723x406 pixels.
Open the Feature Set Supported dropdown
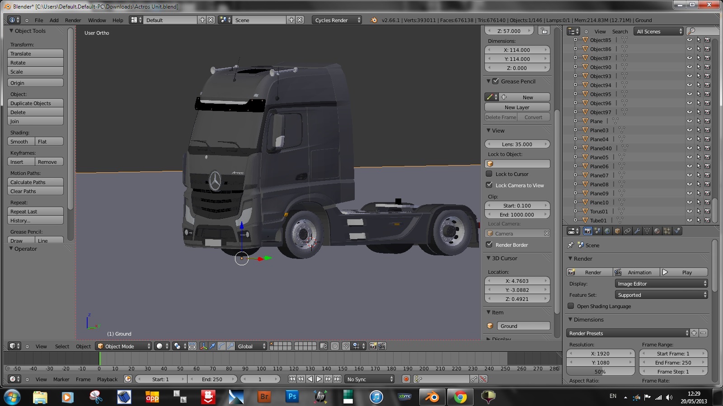[661, 295]
